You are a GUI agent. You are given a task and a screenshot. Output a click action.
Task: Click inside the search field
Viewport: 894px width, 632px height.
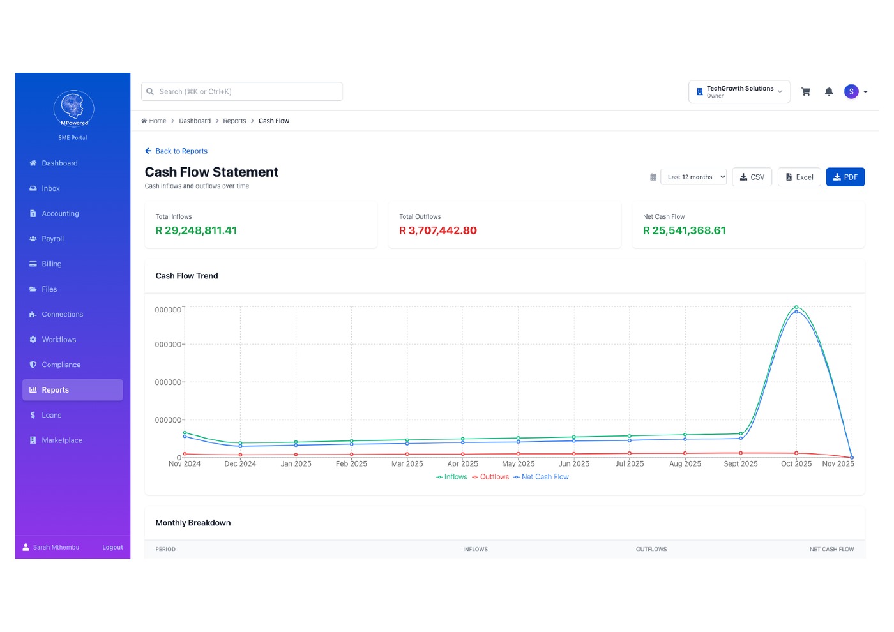(x=241, y=91)
